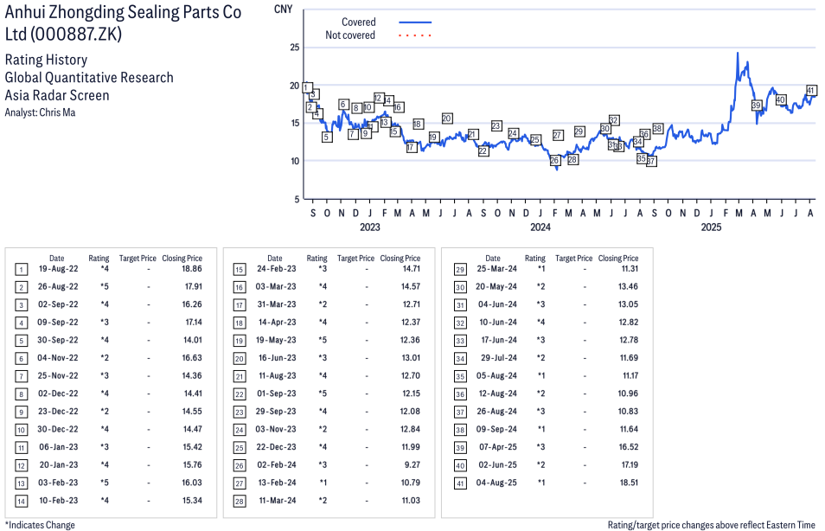Select the 03-Feb-23 date cell
825x531 pixels.
(x=59, y=483)
